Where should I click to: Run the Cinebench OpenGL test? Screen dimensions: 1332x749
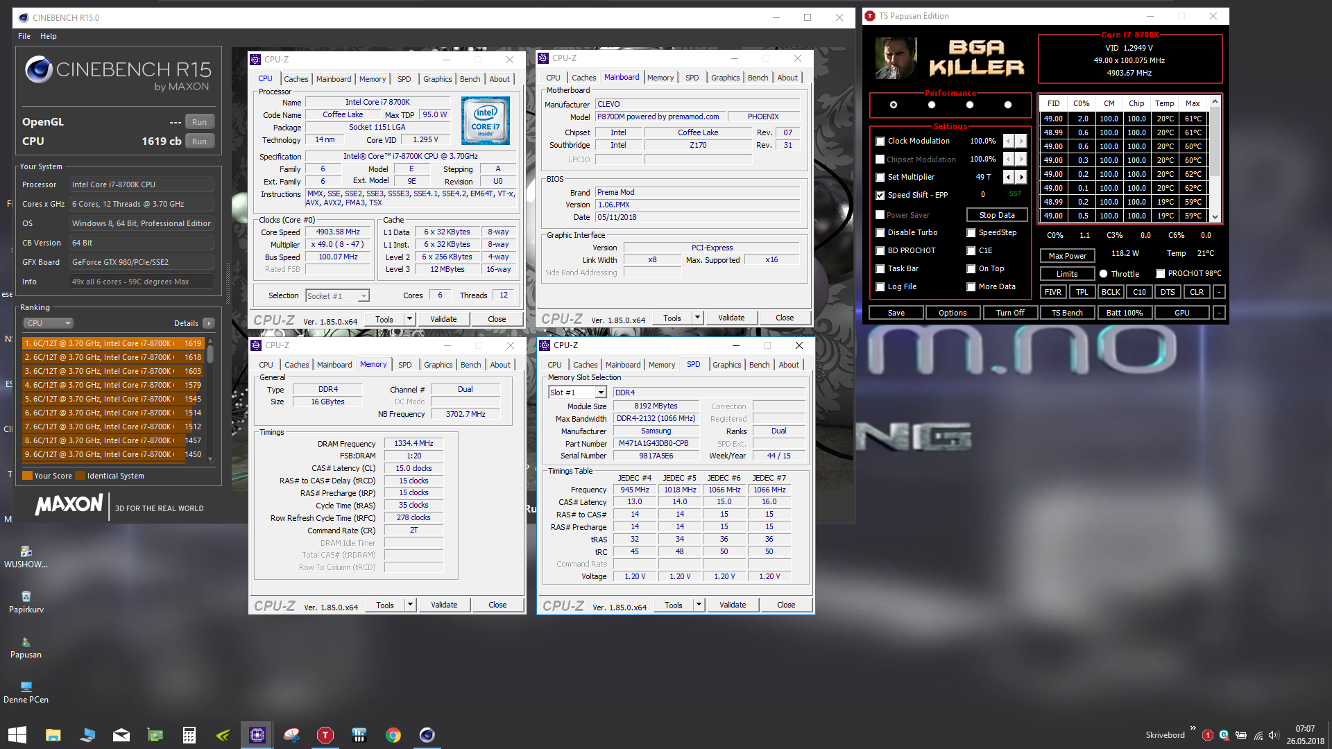click(x=199, y=122)
